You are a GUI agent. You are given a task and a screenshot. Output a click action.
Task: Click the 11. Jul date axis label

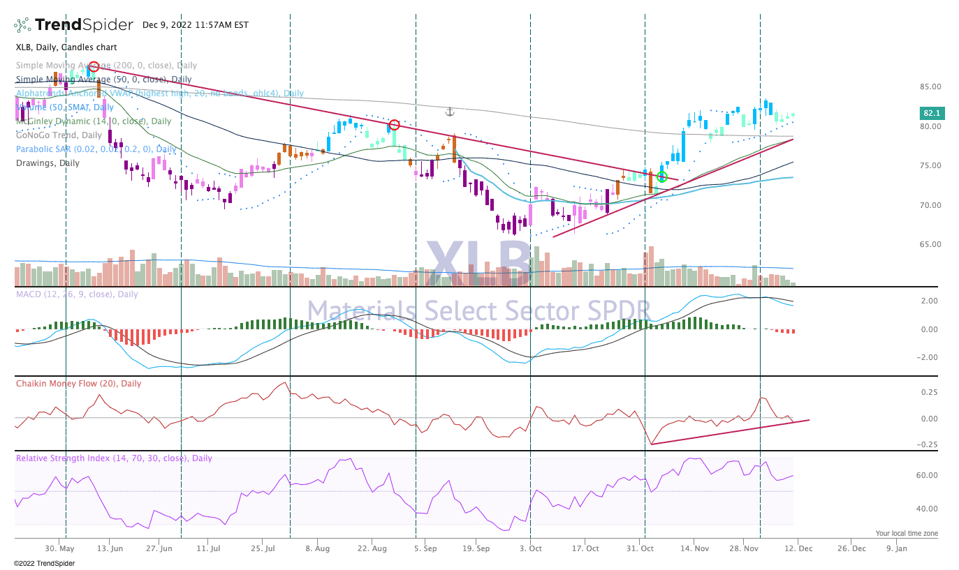pyautogui.click(x=210, y=548)
